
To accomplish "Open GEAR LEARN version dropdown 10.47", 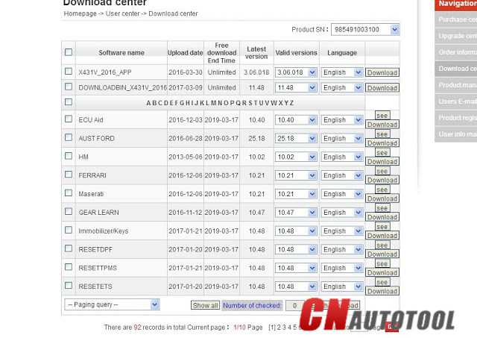I will [x=296, y=213].
